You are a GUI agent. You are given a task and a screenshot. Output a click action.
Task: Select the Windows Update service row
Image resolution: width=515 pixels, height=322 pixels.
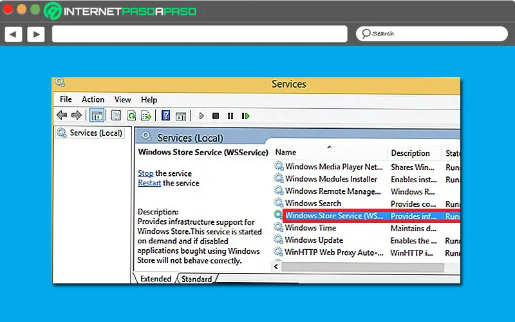[x=366, y=240]
